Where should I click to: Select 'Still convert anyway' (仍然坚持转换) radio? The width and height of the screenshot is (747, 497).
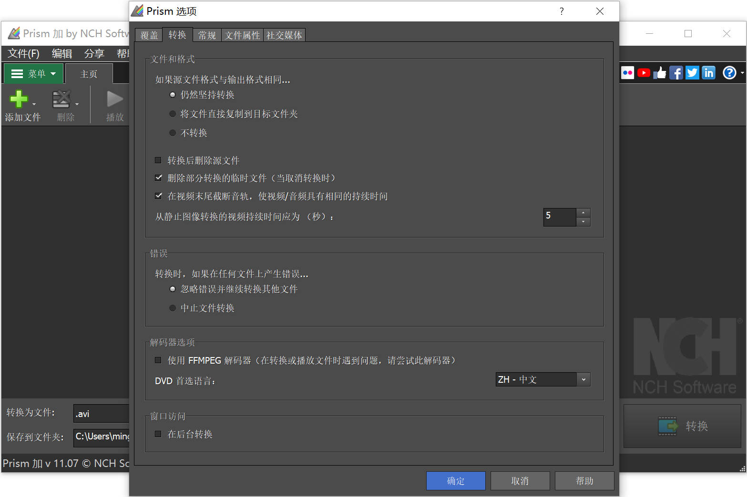[x=173, y=95]
